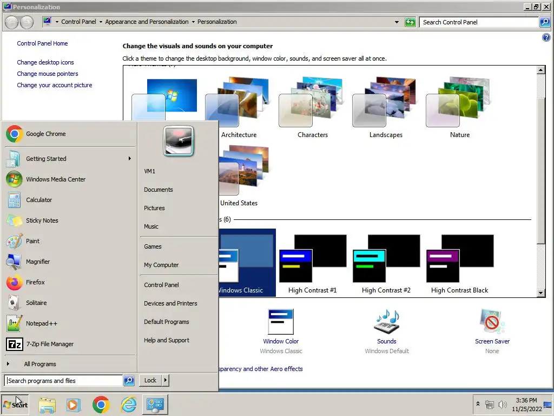Click the volume icon in system tray

click(x=502, y=405)
